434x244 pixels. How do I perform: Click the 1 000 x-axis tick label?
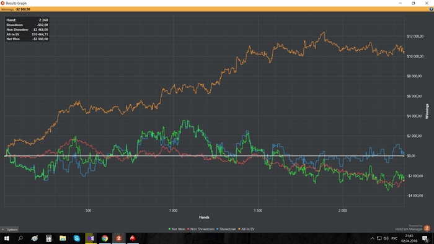[173, 211]
